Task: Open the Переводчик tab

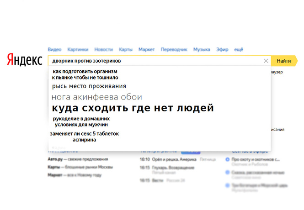Action: (174, 50)
